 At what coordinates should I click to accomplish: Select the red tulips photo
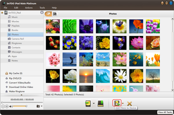[x=53, y=43]
